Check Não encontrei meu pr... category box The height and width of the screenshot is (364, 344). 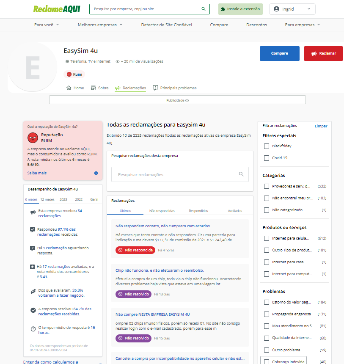(x=267, y=198)
